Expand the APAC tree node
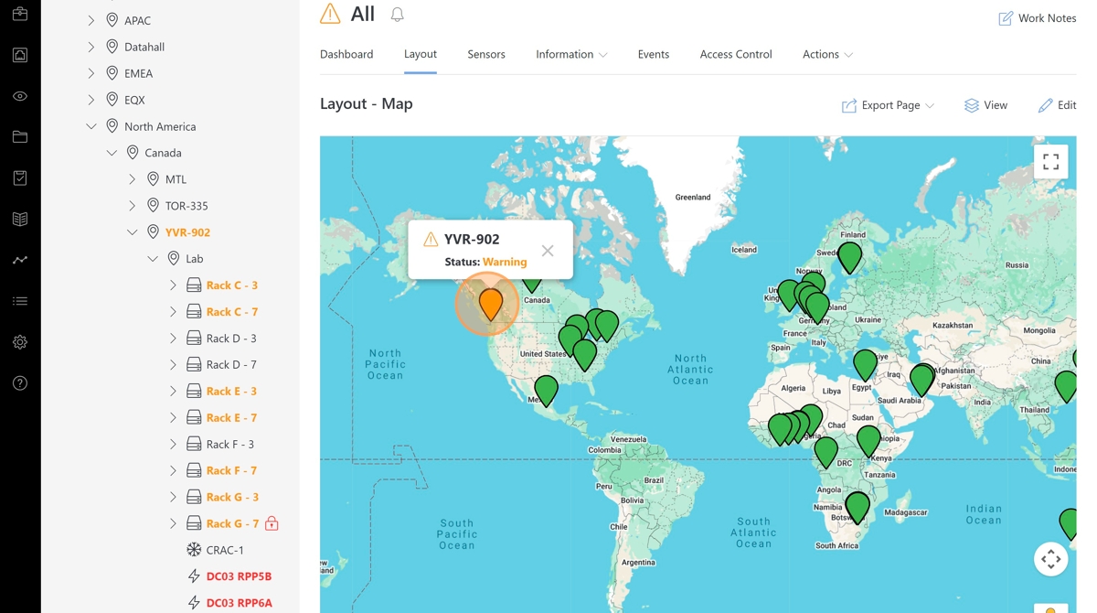The width and height of the screenshot is (1097, 613). 91,20
